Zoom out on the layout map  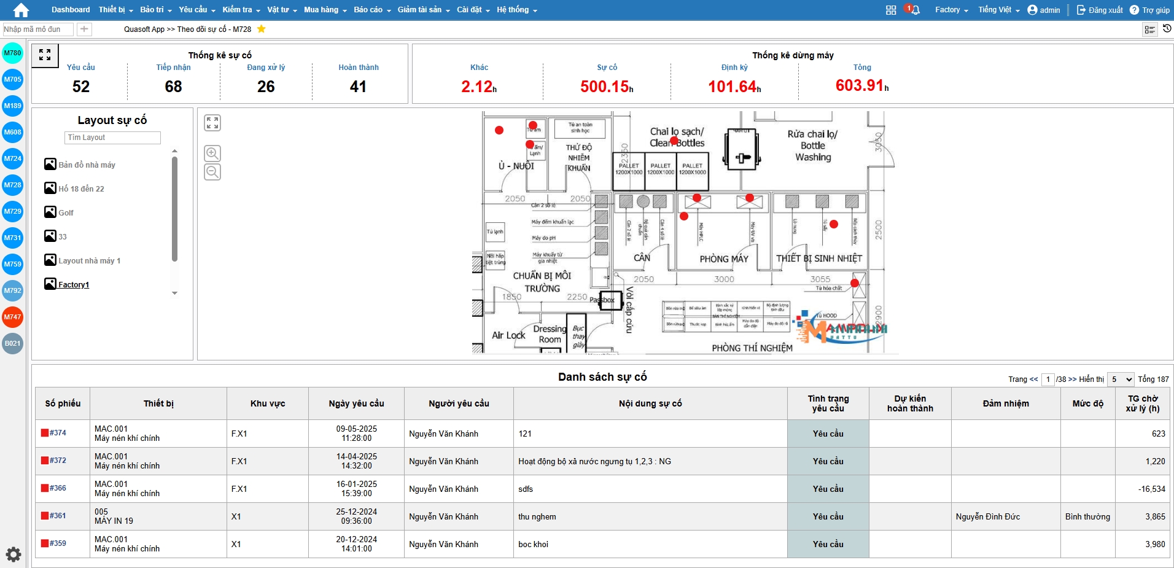212,172
